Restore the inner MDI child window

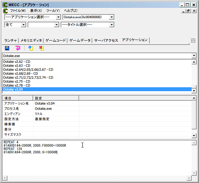click(x=188, y=11)
